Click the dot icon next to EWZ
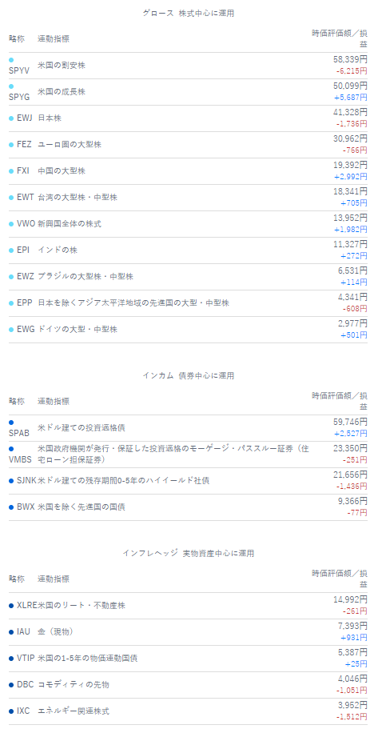 pyautogui.click(x=11, y=277)
